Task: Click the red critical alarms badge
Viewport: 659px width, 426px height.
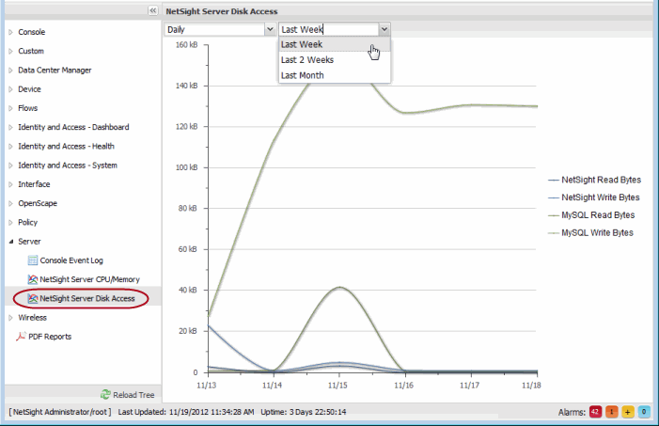Action: 594,412
